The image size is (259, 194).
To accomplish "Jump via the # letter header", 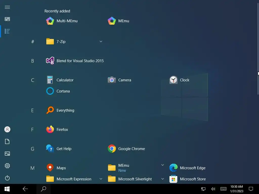I will [x=33, y=42].
